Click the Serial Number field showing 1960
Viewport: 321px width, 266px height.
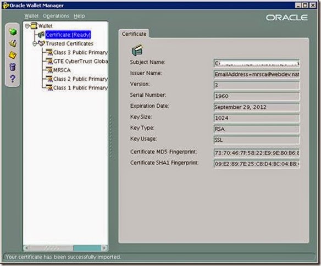click(x=257, y=96)
